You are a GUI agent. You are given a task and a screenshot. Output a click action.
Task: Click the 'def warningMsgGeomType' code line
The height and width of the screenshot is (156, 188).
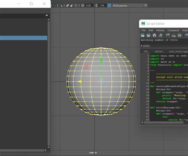[x=169, y=86]
